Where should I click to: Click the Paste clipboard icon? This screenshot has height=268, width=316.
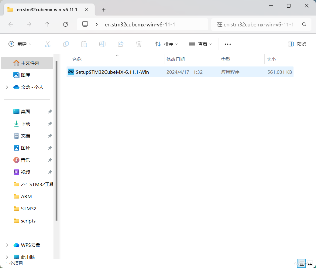tap(84, 44)
